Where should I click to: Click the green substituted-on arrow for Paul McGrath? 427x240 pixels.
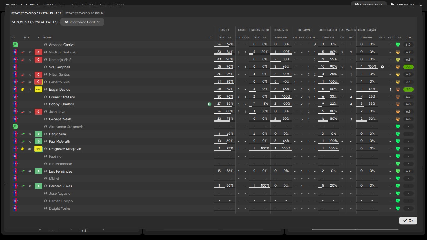38,141
